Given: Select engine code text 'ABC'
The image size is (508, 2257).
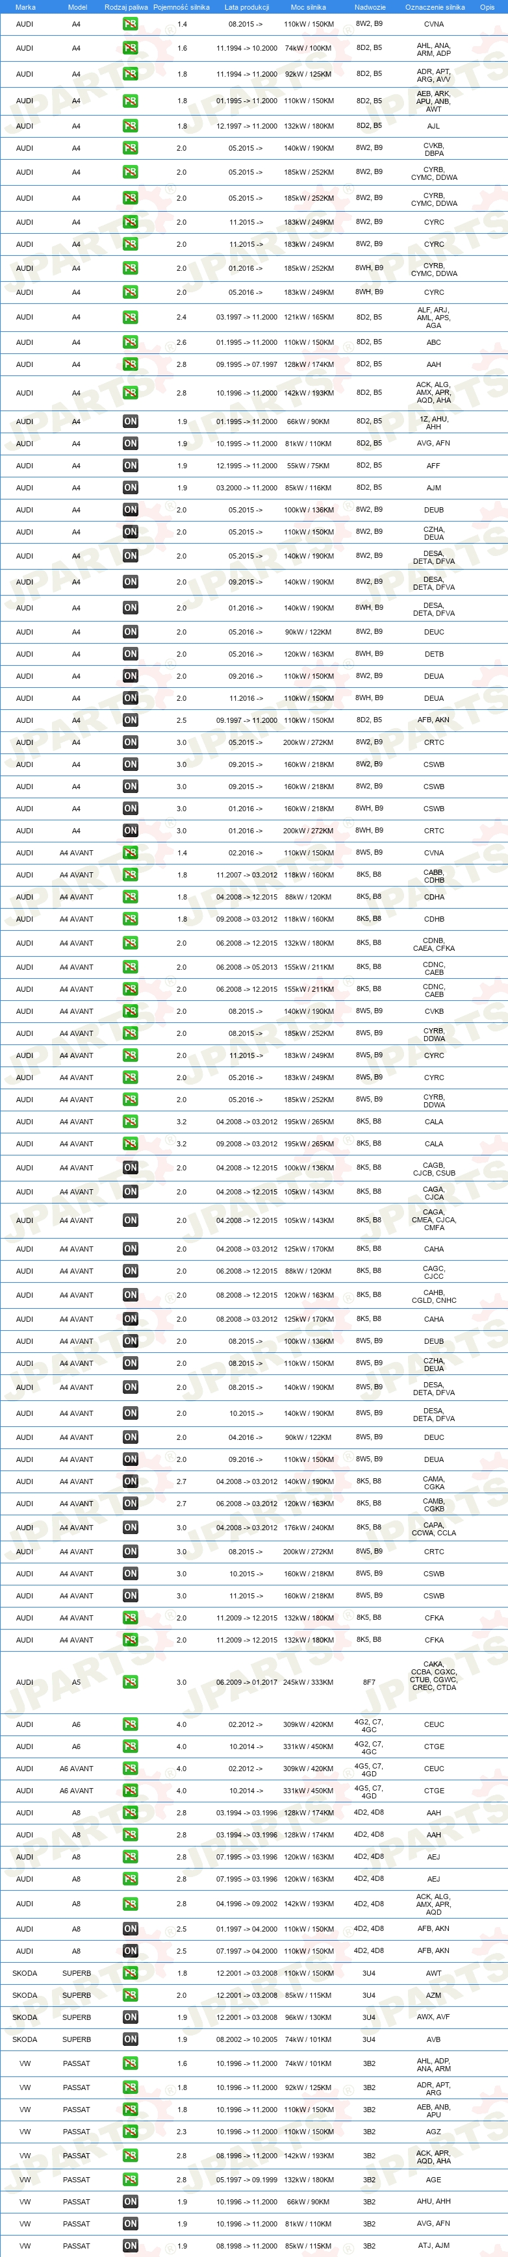Looking at the screenshot, I should coord(433,342).
